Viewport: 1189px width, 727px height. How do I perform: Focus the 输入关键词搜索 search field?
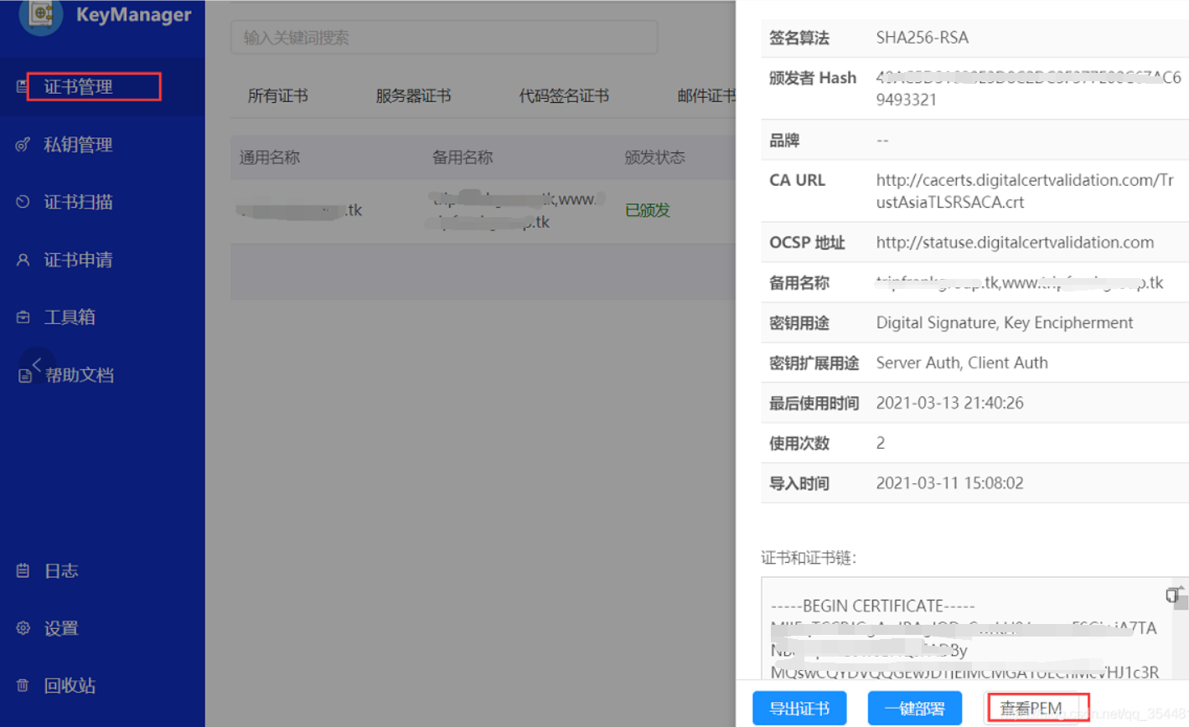[x=444, y=38]
